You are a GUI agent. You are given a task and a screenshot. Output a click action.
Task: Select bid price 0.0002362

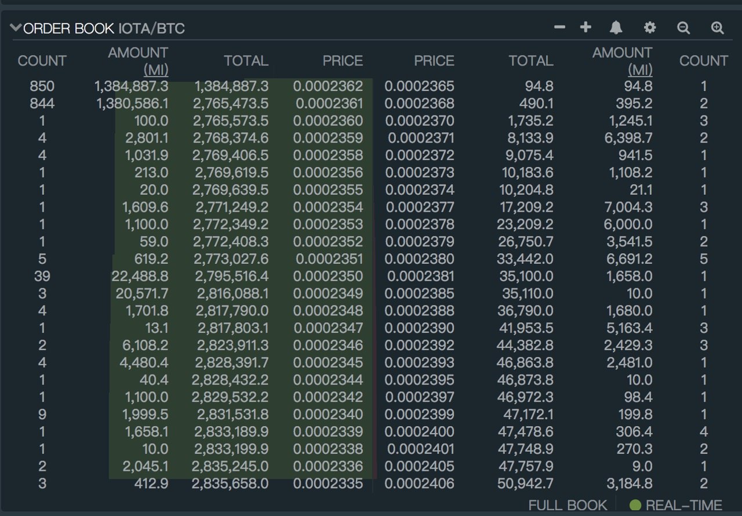click(328, 86)
